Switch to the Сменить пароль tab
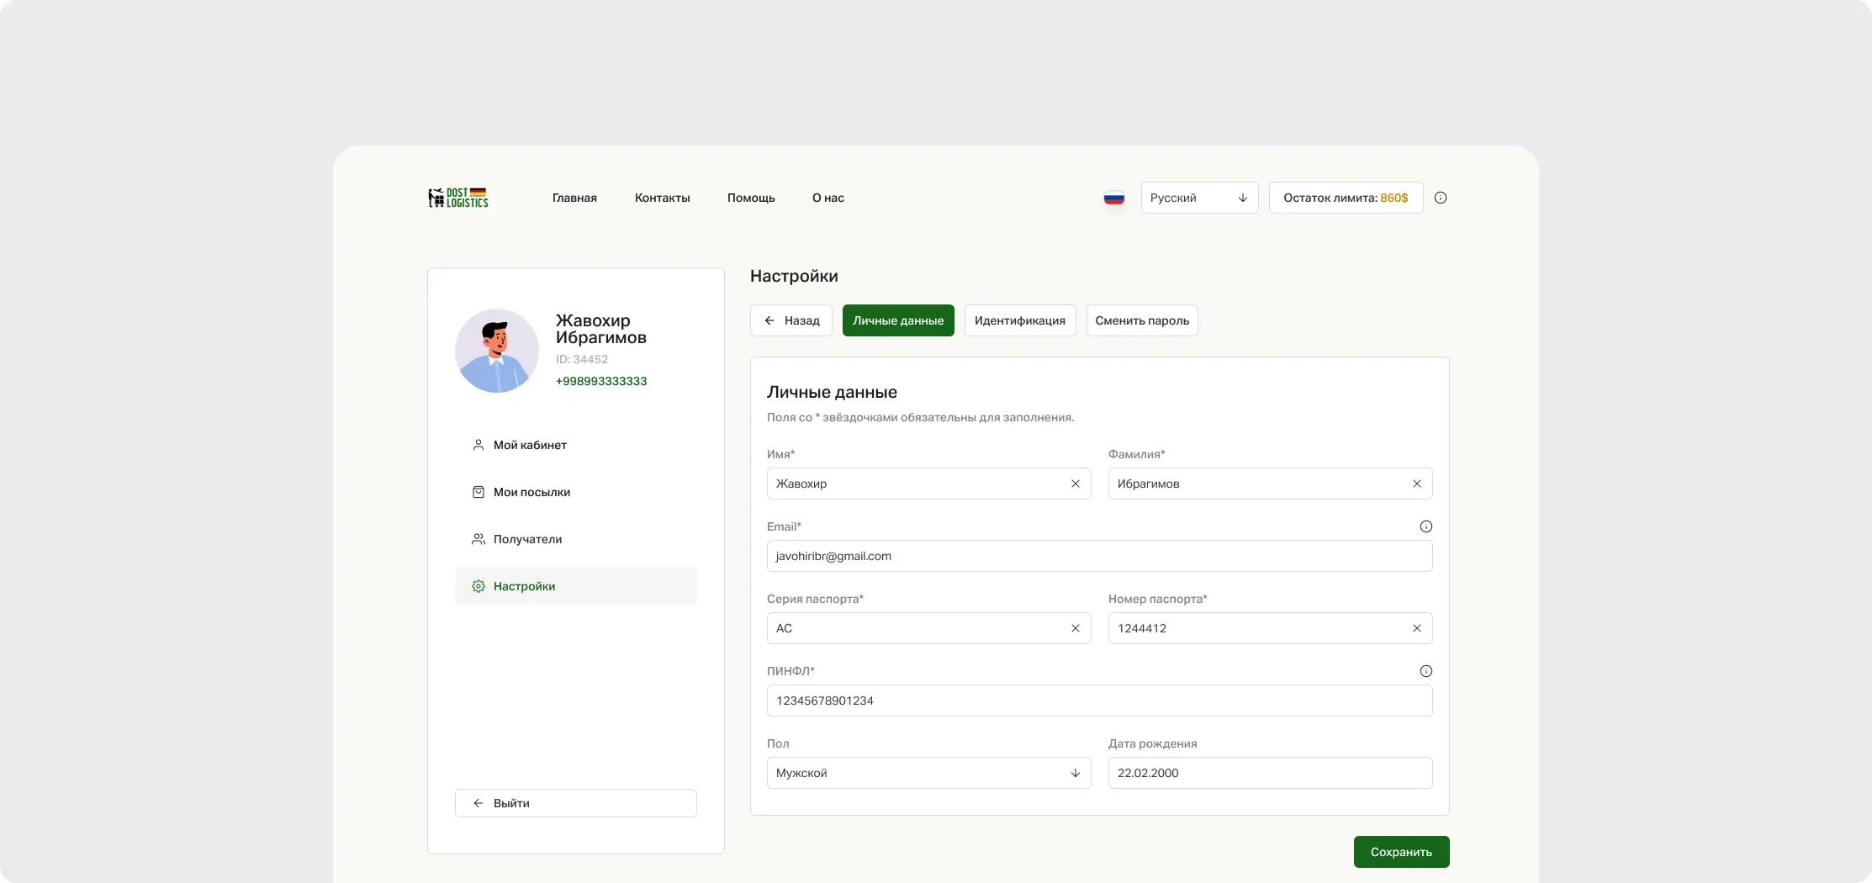This screenshot has height=883, width=1872. click(x=1142, y=320)
